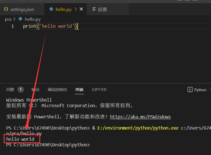The image size is (211, 155).
Task: Click the hello.py breadcrumb item
Action: (x=33, y=19)
